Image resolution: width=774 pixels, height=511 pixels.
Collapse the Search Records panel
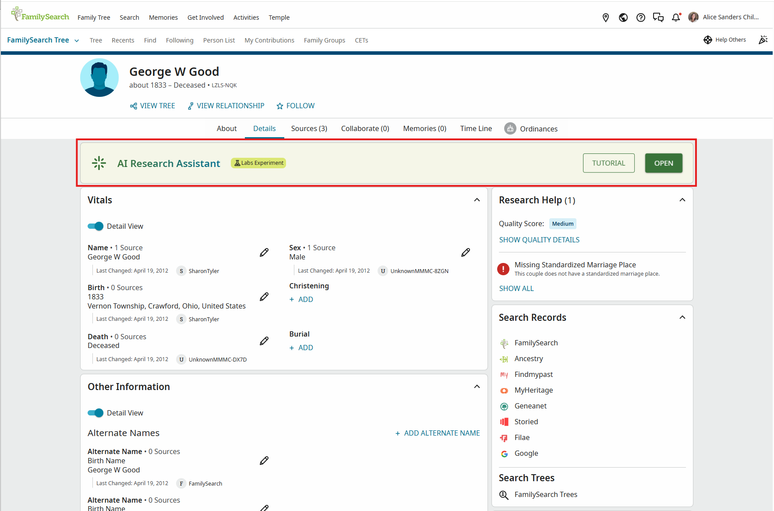[682, 317]
